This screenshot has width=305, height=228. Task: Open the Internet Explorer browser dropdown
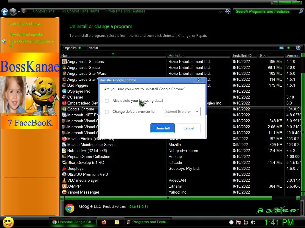point(181,112)
